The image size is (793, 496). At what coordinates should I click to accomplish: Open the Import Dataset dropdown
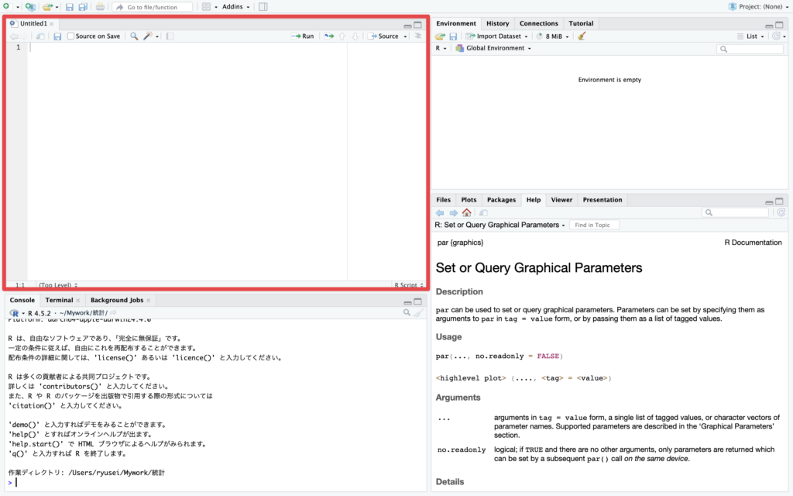point(496,36)
